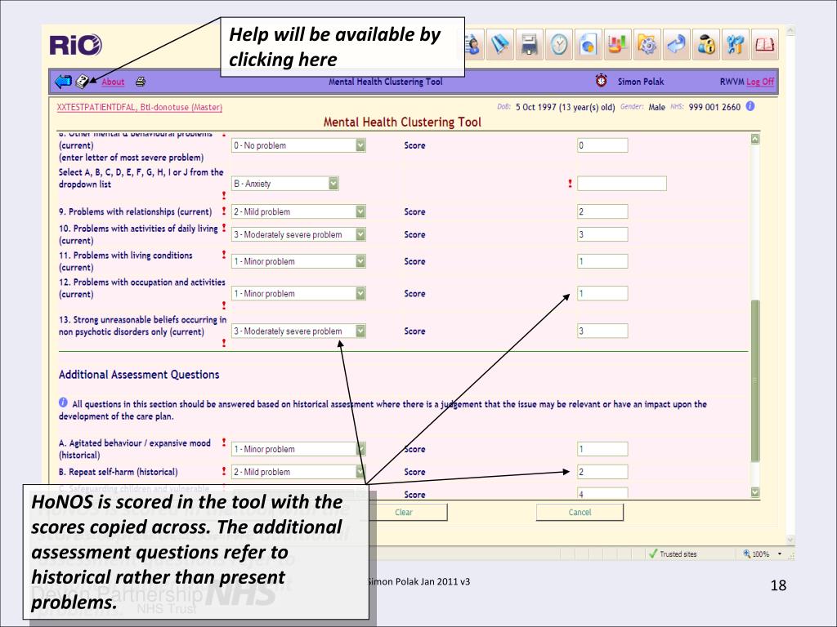837x627 pixels.
Task: Click the Trusted sites check mark
Action: (x=653, y=554)
